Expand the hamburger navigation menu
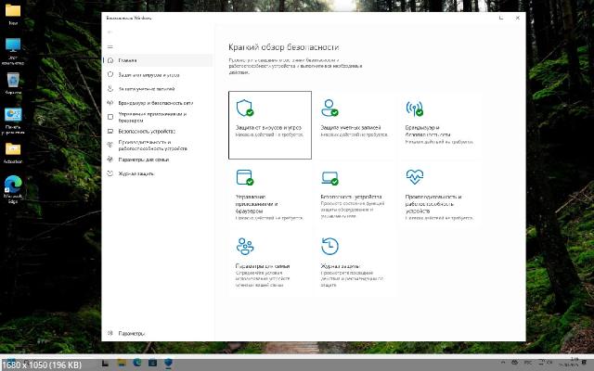The width and height of the screenshot is (594, 371). pyautogui.click(x=110, y=46)
